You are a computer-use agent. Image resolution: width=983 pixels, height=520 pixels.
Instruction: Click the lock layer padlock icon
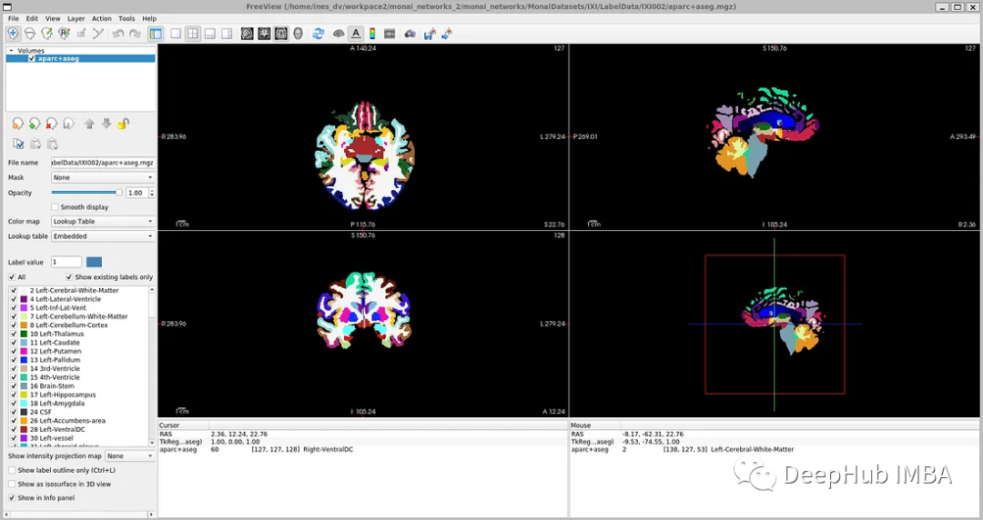point(123,124)
